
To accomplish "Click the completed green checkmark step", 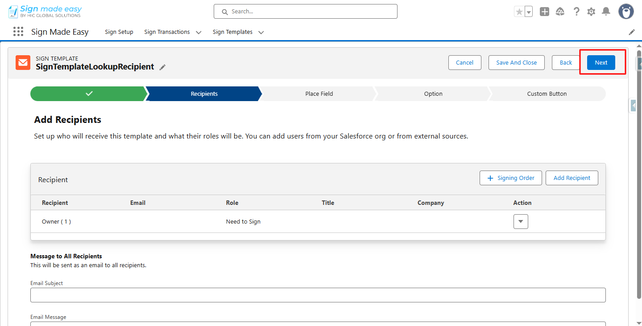I will coord(89,94).
